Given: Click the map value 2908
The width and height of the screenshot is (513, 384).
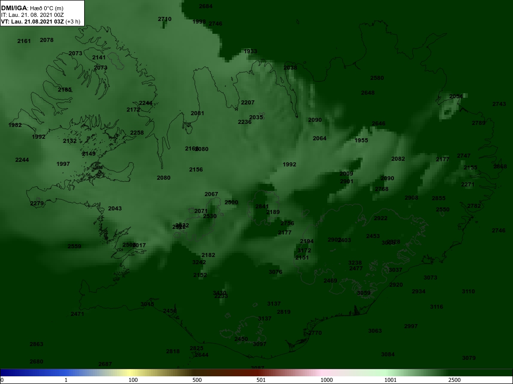Looking at the screenshot, I should click(x=411, y=198).
